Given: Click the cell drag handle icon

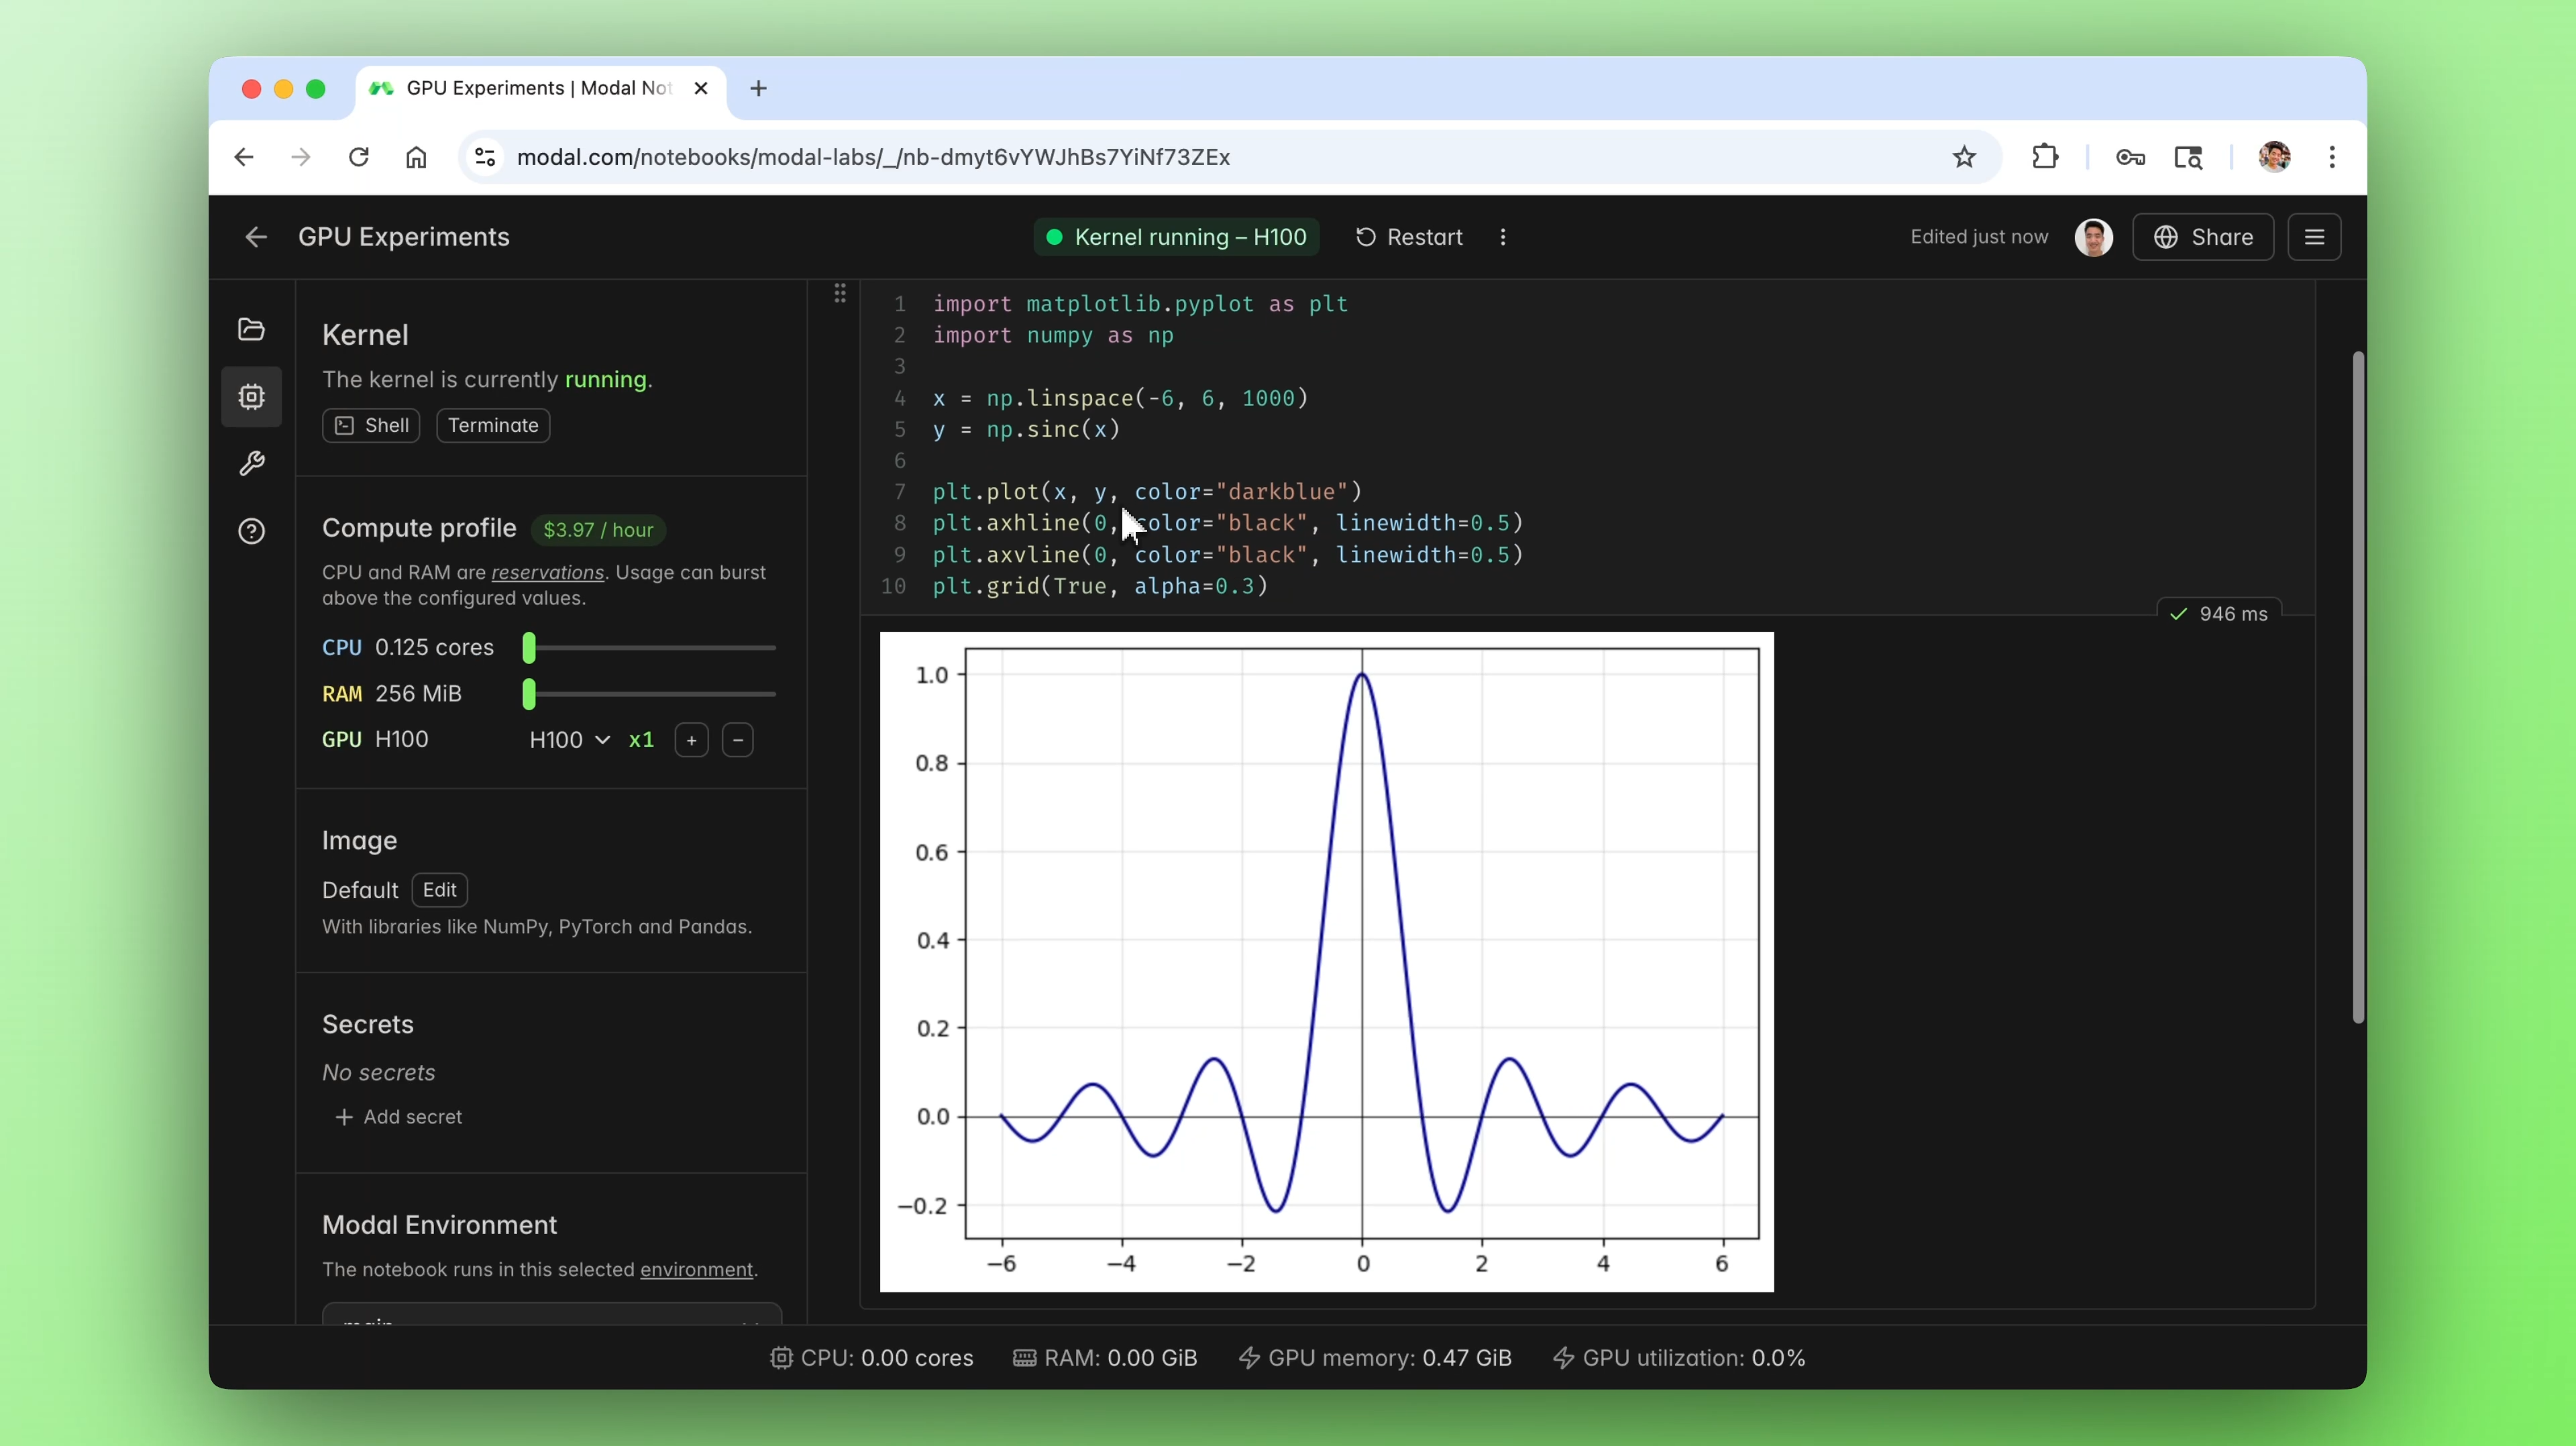Looking at the screenshot, I should [x=840, y=293].
